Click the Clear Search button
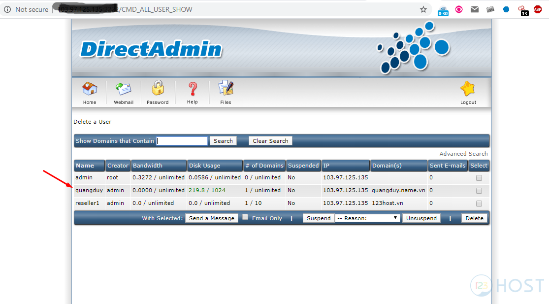The height and width of the screenshot is (304, 549). tap(270, 141)
